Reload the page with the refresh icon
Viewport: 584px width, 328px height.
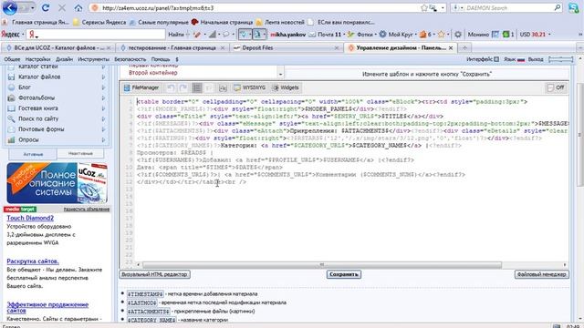pos(46,8)
